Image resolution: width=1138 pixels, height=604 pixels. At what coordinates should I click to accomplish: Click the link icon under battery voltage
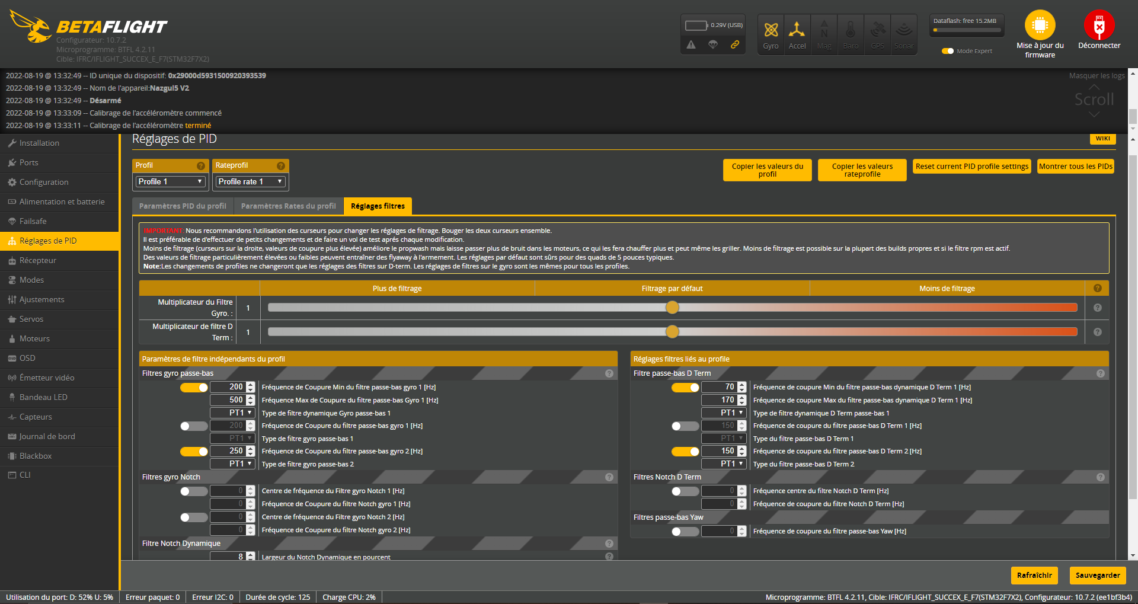735,44
